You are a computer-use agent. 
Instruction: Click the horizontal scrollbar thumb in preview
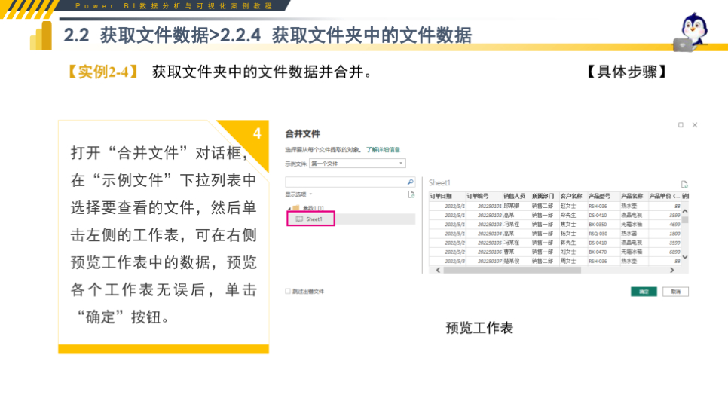pyautogui.click(x=512, y=270)
